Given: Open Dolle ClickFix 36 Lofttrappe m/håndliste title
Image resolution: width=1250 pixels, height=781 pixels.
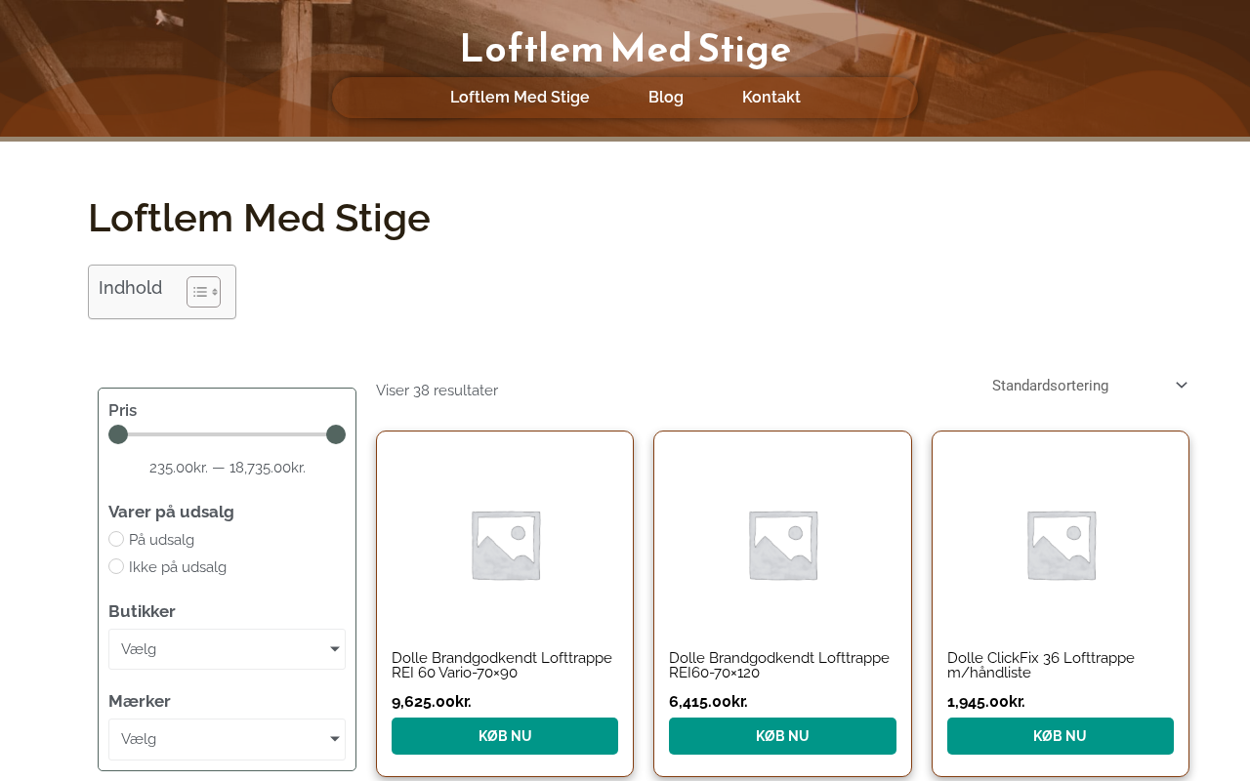Looking at the screenshot, I should pyautogui.click(x=1041, y=666).
